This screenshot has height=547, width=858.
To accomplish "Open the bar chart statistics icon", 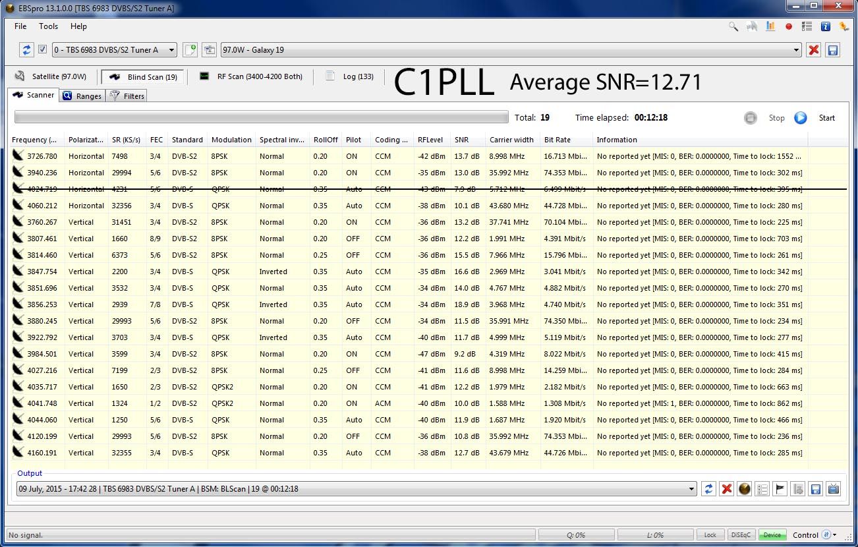I will tap(770, 26).
